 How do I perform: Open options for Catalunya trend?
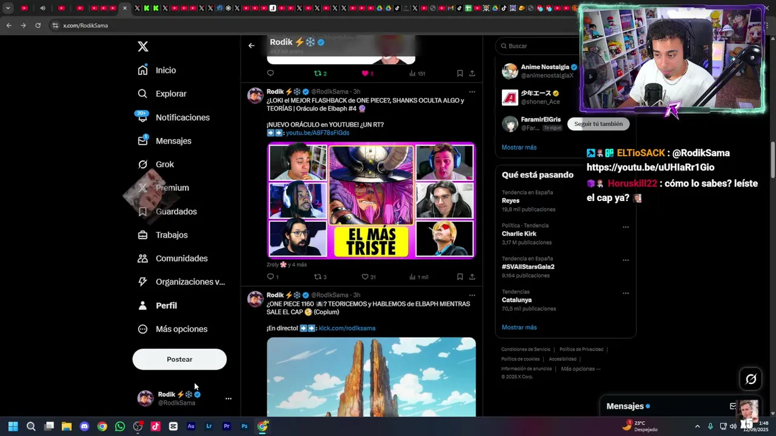pyautogui.click(x=626, y=293)
